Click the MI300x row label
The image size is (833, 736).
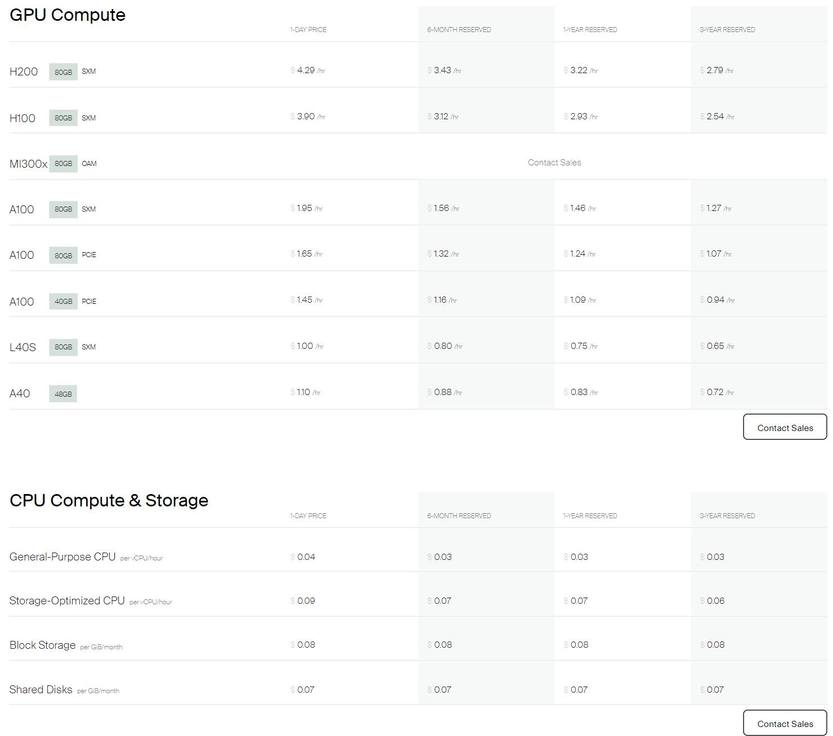28,164
